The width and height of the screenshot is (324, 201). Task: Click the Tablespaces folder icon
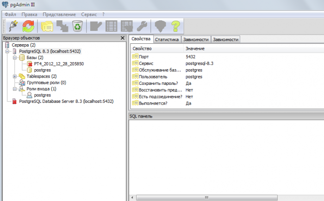22,77
